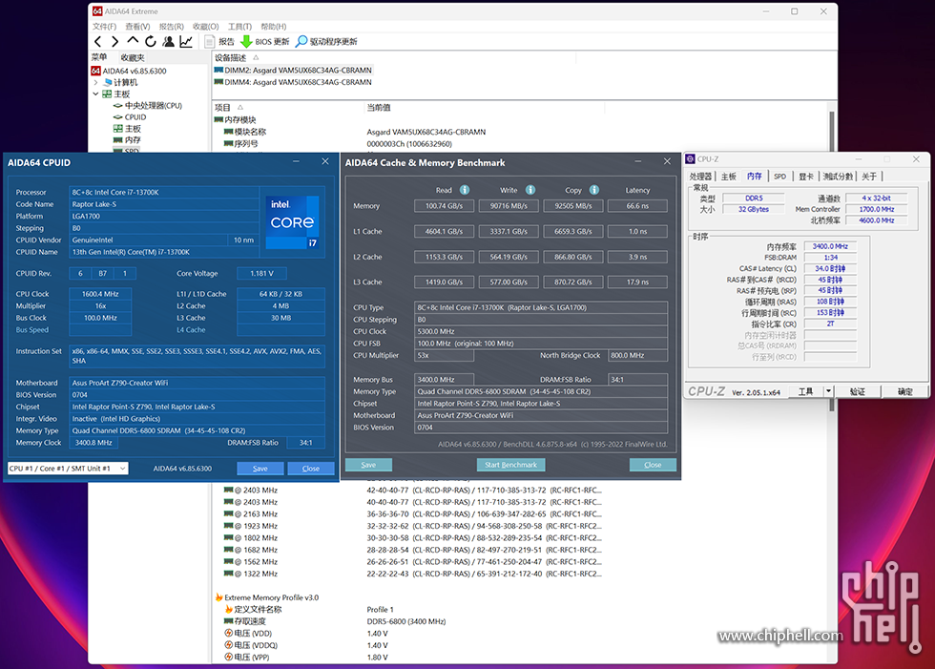Viewport: 935px width, 669px height.
Task: Switch to CPU-Z 处理器 tab
Action: [x=700, y=176]
